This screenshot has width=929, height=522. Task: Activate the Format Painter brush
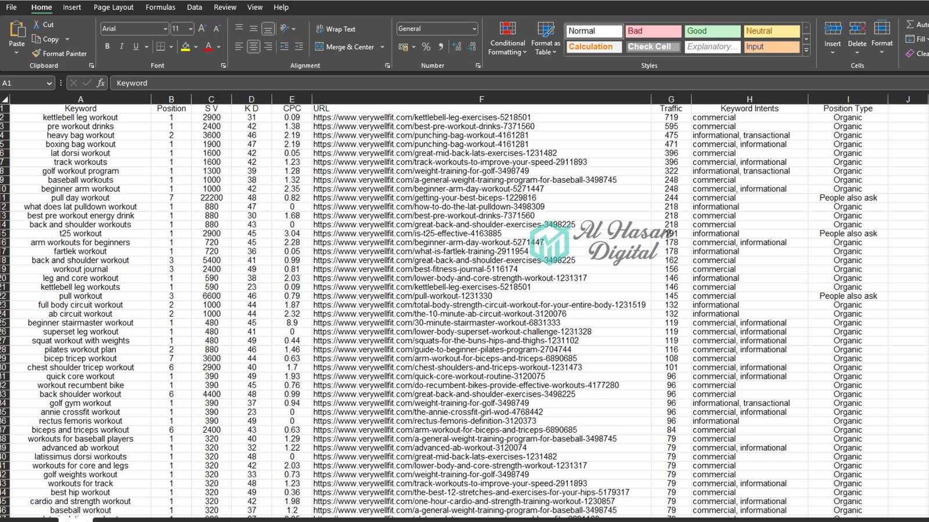coord(36,53)
